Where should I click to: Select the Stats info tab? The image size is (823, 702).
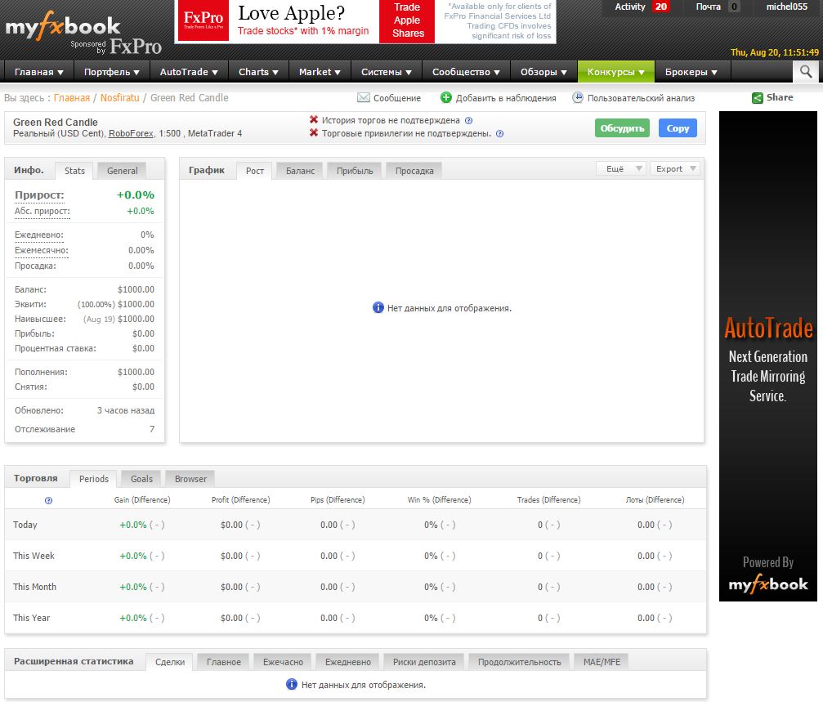pyautogui.click(x=74, y=171)
